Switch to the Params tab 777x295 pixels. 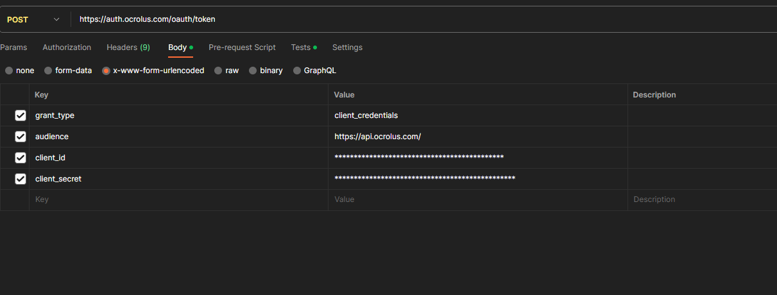click(x=13, y=47)
